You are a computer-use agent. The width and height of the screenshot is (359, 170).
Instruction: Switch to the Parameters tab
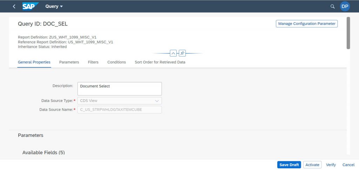pyautogui.click(x=69, y=62)
